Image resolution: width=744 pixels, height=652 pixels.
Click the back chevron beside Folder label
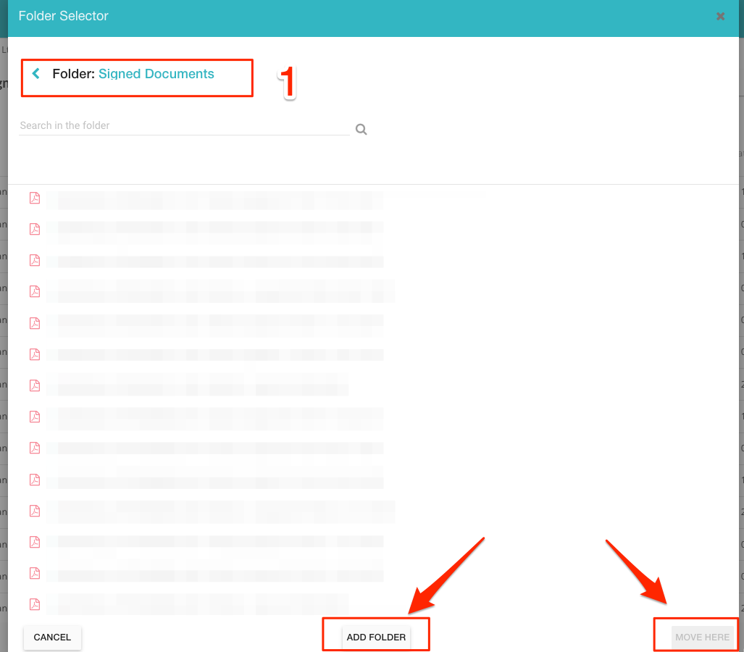point(35,74)
